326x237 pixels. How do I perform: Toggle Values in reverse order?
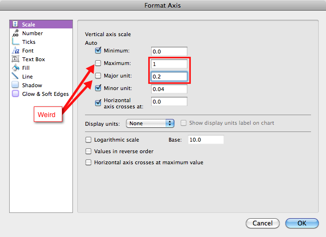click(x=88, y=151)
